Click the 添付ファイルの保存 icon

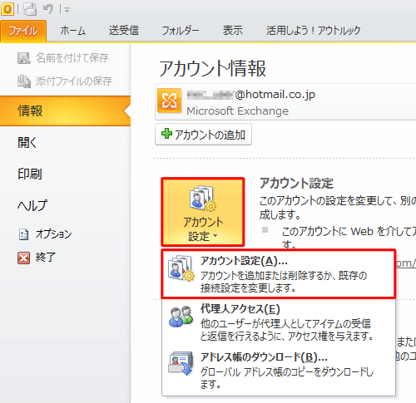point(24,81)
